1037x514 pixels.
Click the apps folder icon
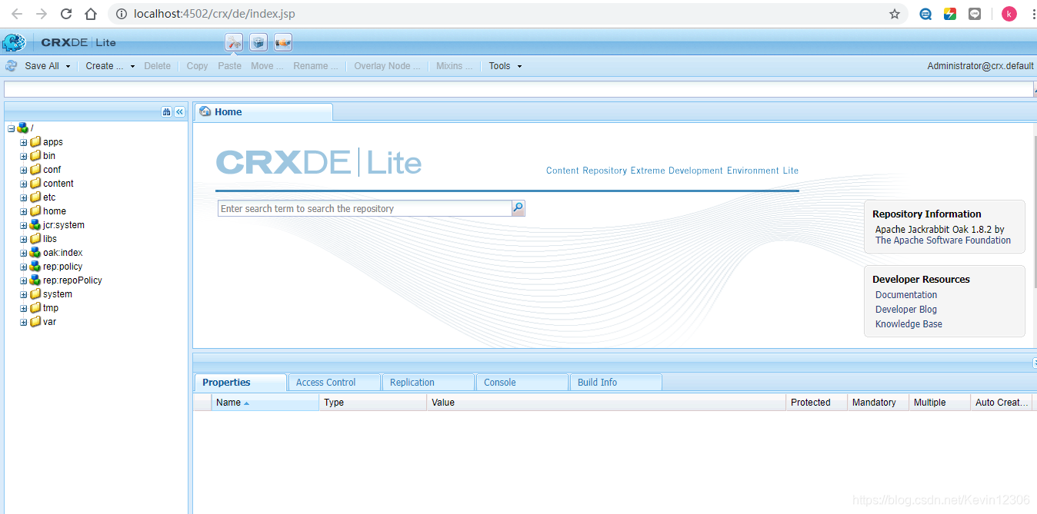tap(35, 142)
